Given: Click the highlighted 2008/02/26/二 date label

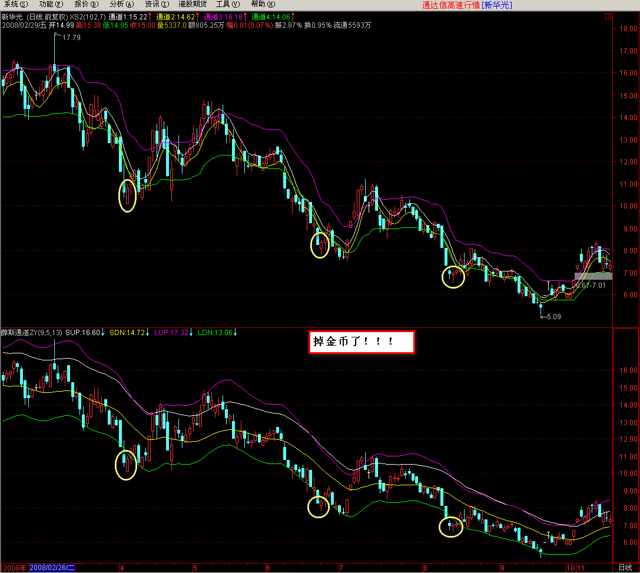Looking at the screenshot, I should click(x=52, y=568).
